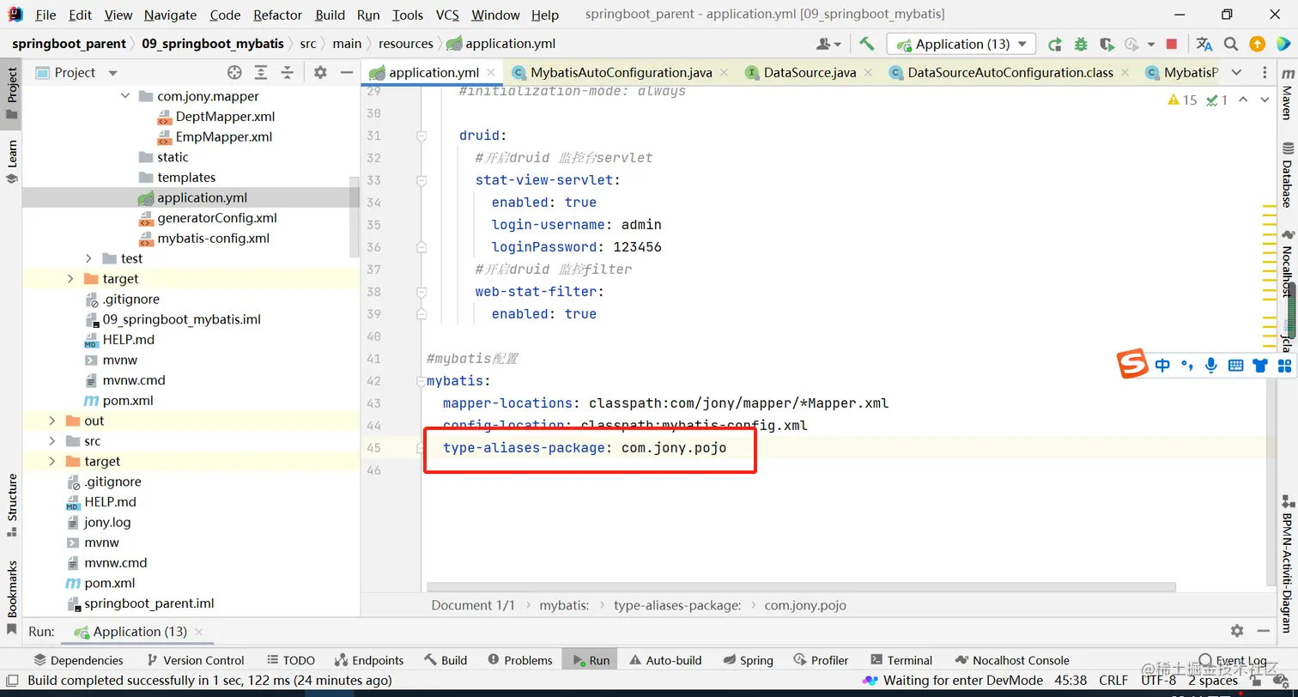Click the warnings count indicator showing 15
The height and width of the screenshot is (697, 1298).
tap(1182, 100)
